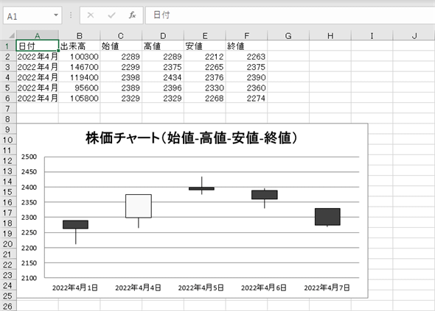This screenshot has height=311, width=435.
Task: Select row 7 header
Action: click(x=8, y=109)
